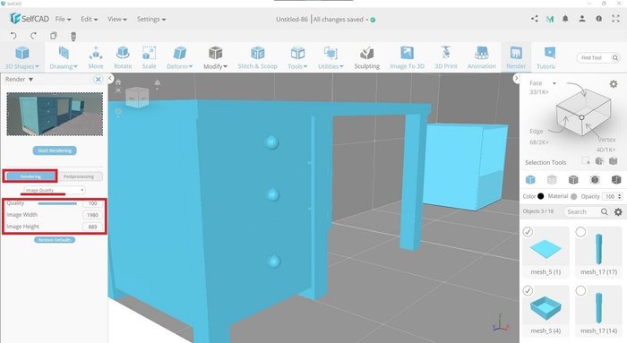Select the Sculpting tool
This screenshot has height=343, width=627.
pyautogui.click(x=366, y=57)
